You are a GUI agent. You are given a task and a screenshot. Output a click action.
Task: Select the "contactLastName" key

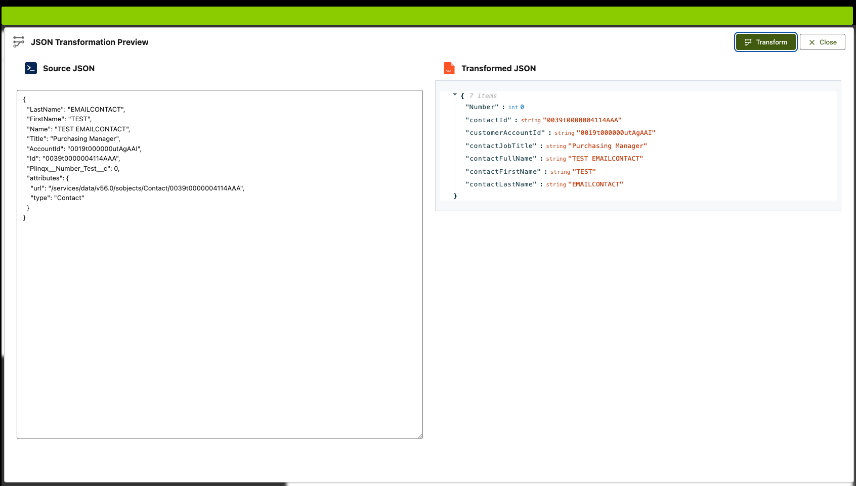point(501,184)
